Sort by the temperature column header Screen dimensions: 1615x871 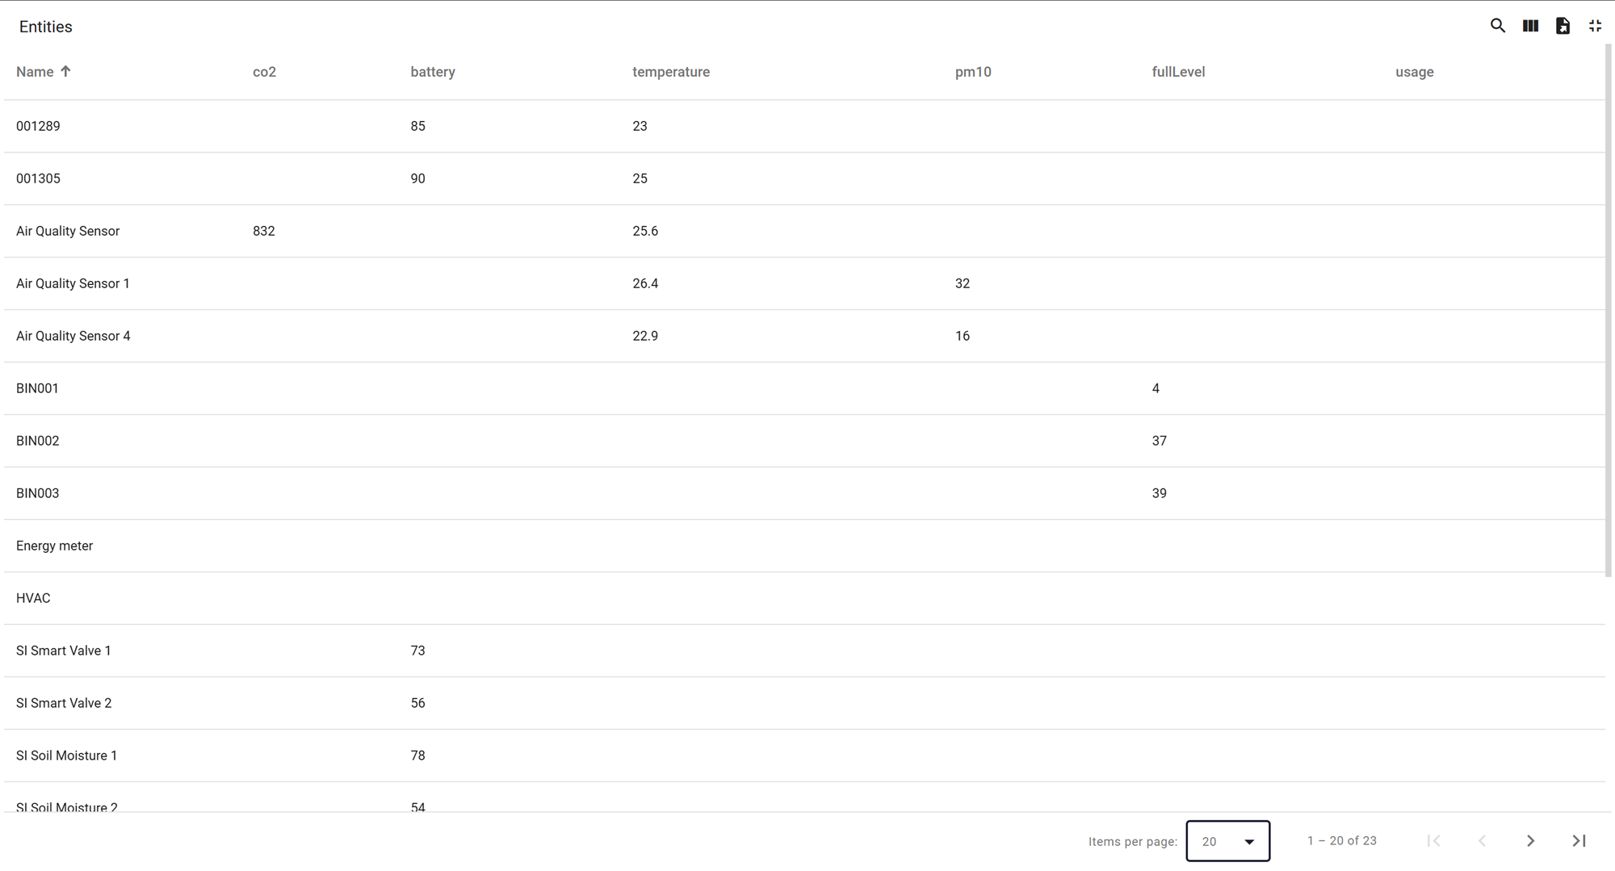tap(670, 72)
